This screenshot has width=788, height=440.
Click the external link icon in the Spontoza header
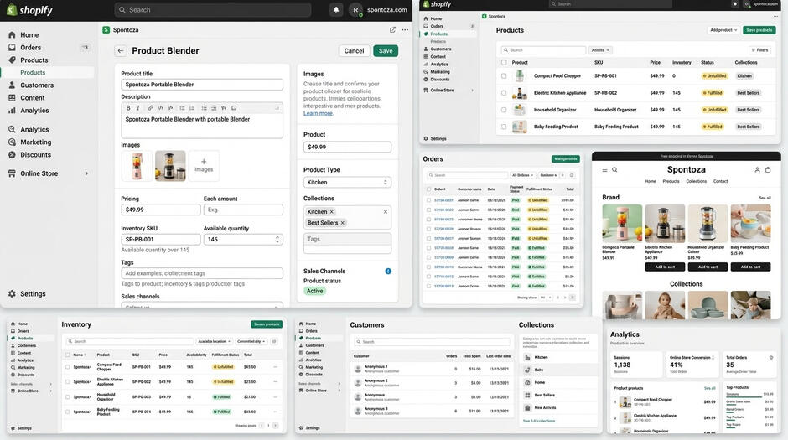click(x=392, y=29)
